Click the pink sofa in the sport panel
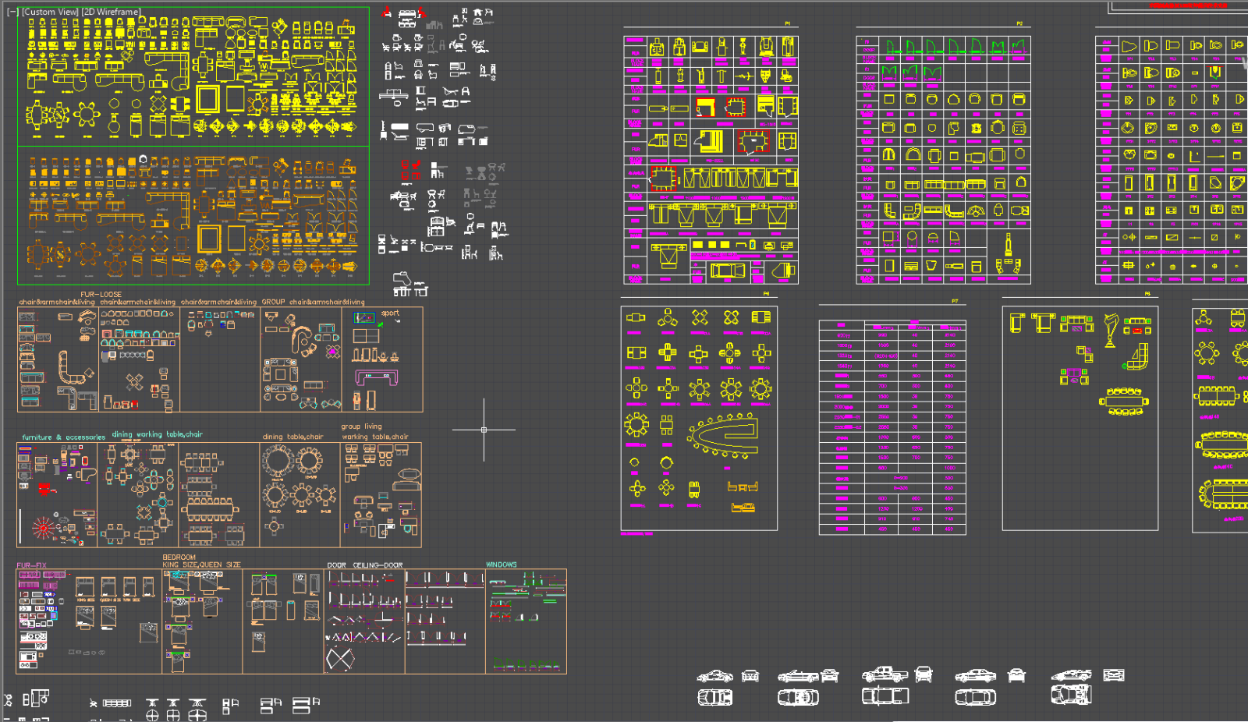The width and height of the screenshot is (1248, 722). 376,378
